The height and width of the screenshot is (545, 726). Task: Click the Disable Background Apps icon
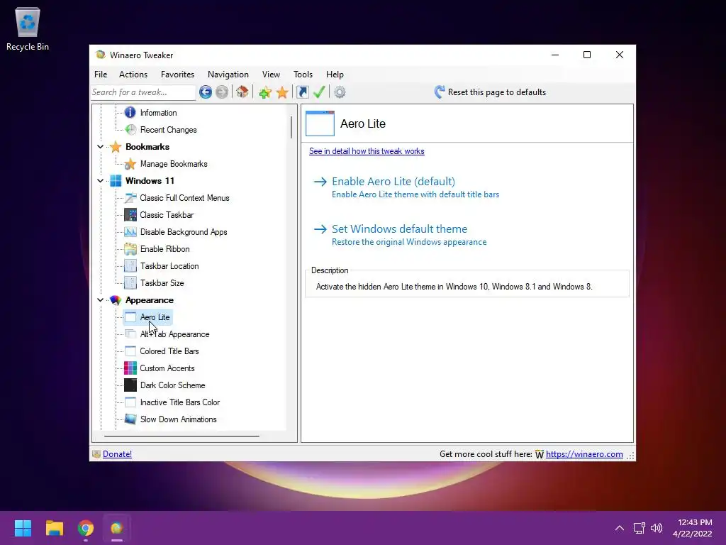pos(130,232)
